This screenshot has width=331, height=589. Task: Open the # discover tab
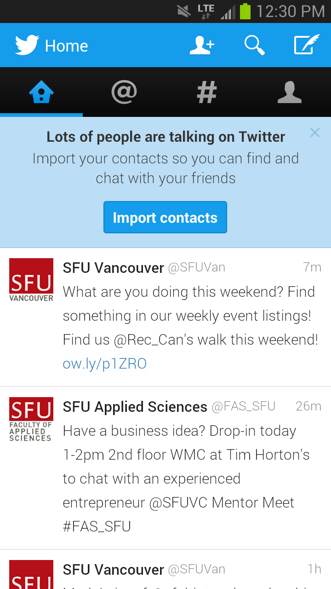(x=207, y=92)
